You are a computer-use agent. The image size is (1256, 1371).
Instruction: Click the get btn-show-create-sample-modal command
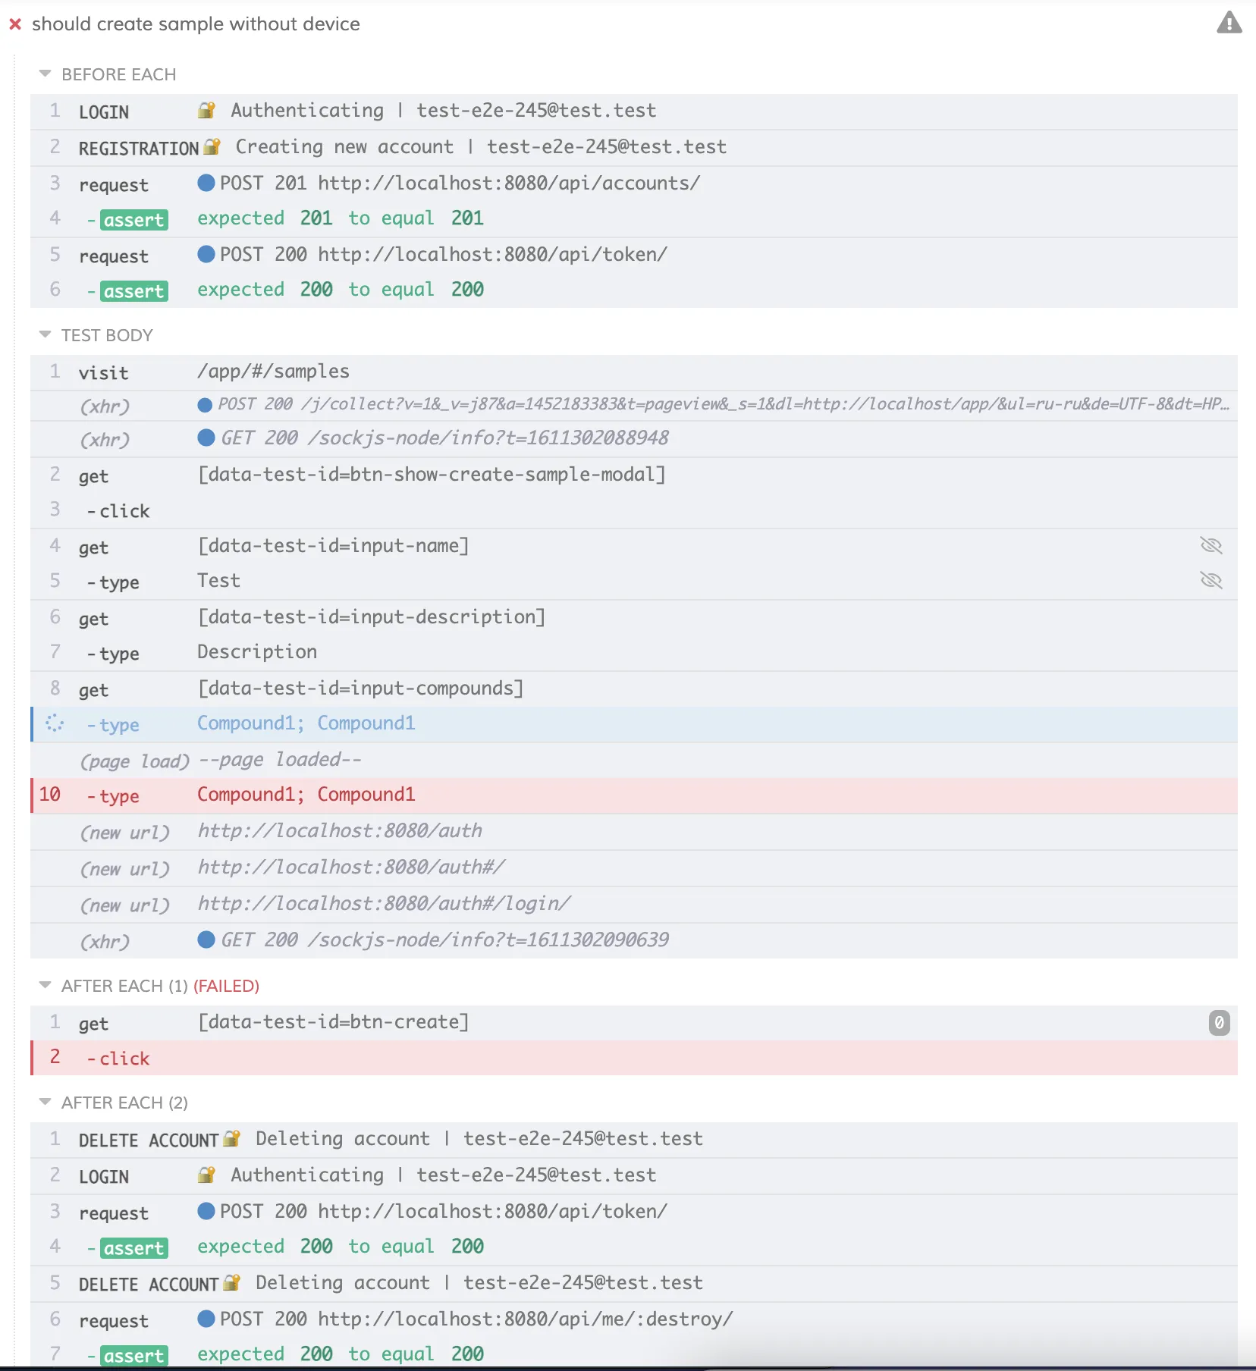431,475
